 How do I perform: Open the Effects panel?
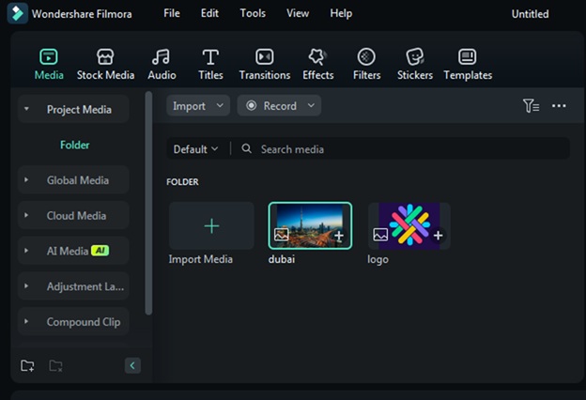click(x=317, y=64)
